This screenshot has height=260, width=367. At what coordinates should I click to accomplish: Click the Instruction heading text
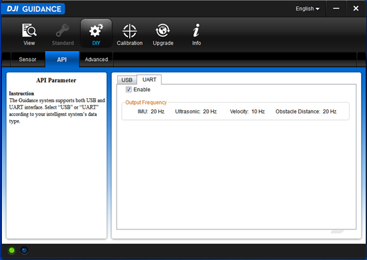(x=22, y=94)
